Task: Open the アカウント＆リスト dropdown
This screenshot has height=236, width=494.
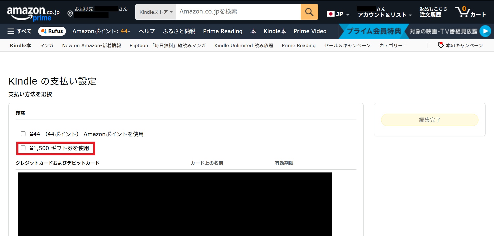Action: tap(384, 15)
